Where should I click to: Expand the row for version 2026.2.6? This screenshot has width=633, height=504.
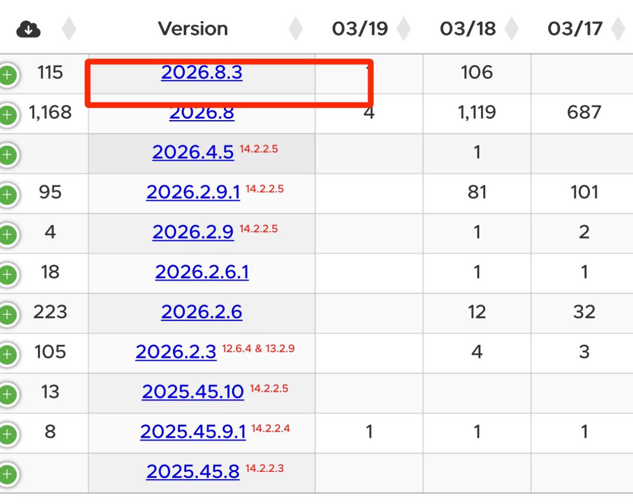(7, 315)
